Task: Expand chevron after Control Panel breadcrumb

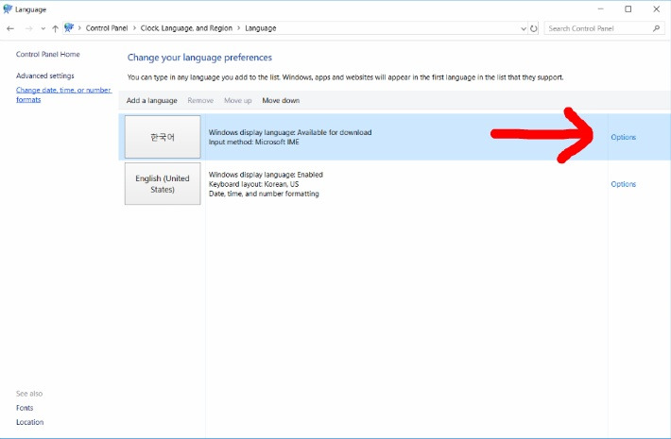Action: [x=134, y=28]
